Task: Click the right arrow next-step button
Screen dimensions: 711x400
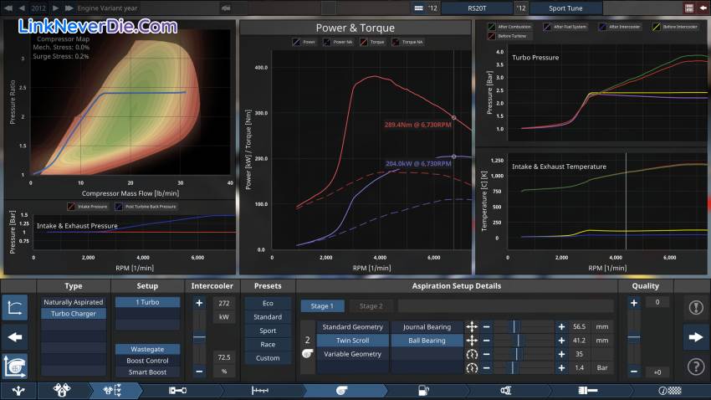Action: 695,337
